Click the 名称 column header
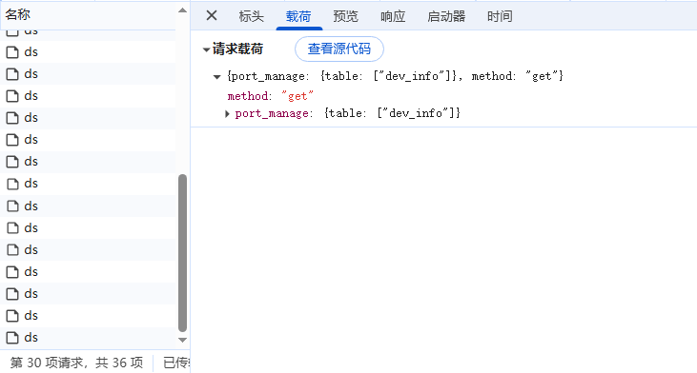Viewport: 697px width, 373px height. [89, 14]
